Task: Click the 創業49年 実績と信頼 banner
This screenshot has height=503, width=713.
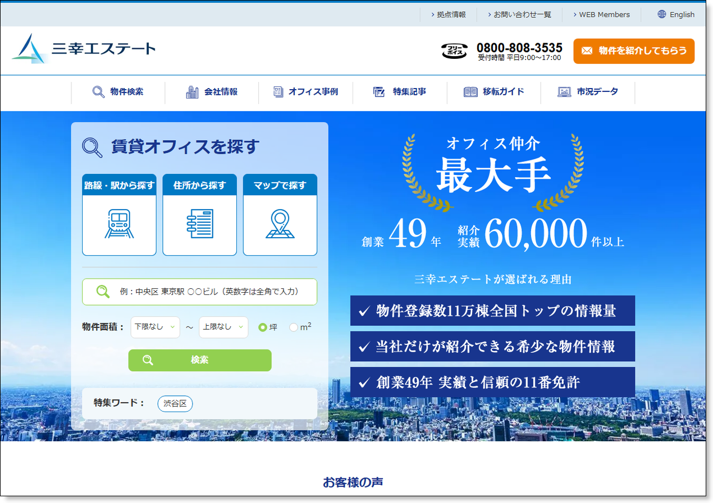Action: [x=492, y=382]
